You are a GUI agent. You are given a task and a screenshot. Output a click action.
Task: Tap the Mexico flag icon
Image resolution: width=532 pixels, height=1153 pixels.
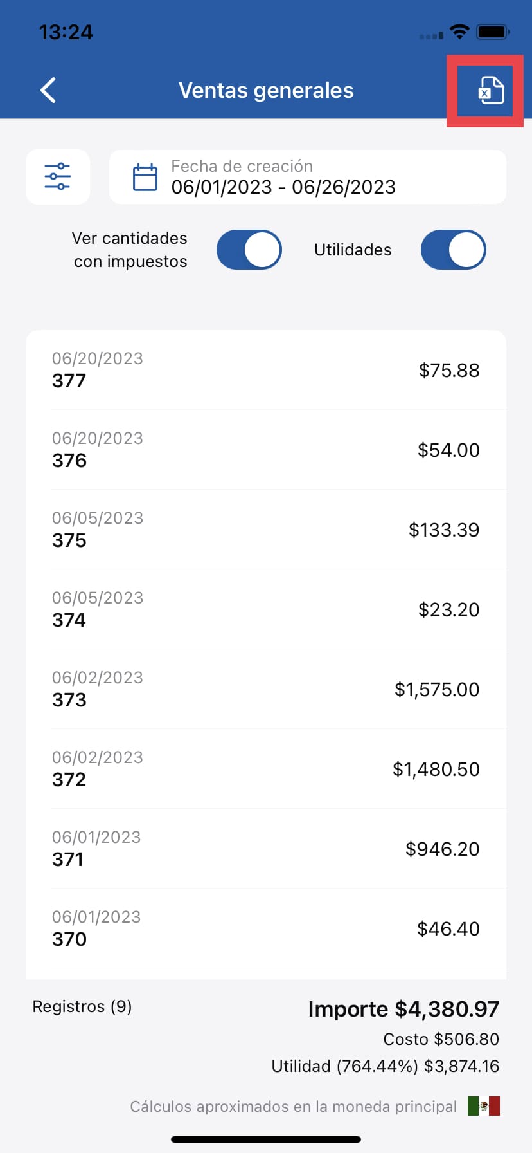coord(484,1106)
